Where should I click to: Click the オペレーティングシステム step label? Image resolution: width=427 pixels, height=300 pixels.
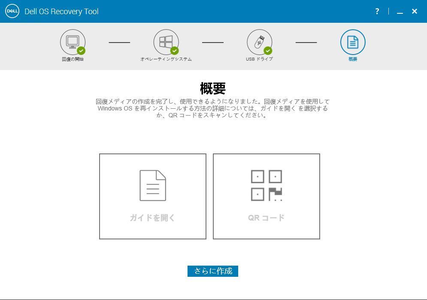(166, 59)
